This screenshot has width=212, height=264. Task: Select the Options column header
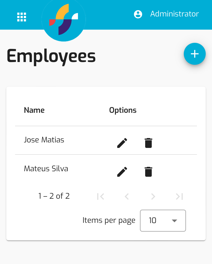pyautogui.click(x=123, y=110)
